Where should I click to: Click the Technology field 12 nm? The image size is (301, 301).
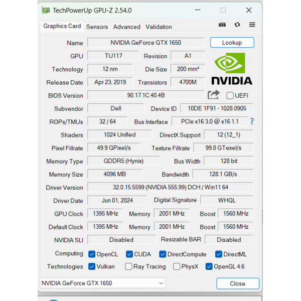[110, 69]
